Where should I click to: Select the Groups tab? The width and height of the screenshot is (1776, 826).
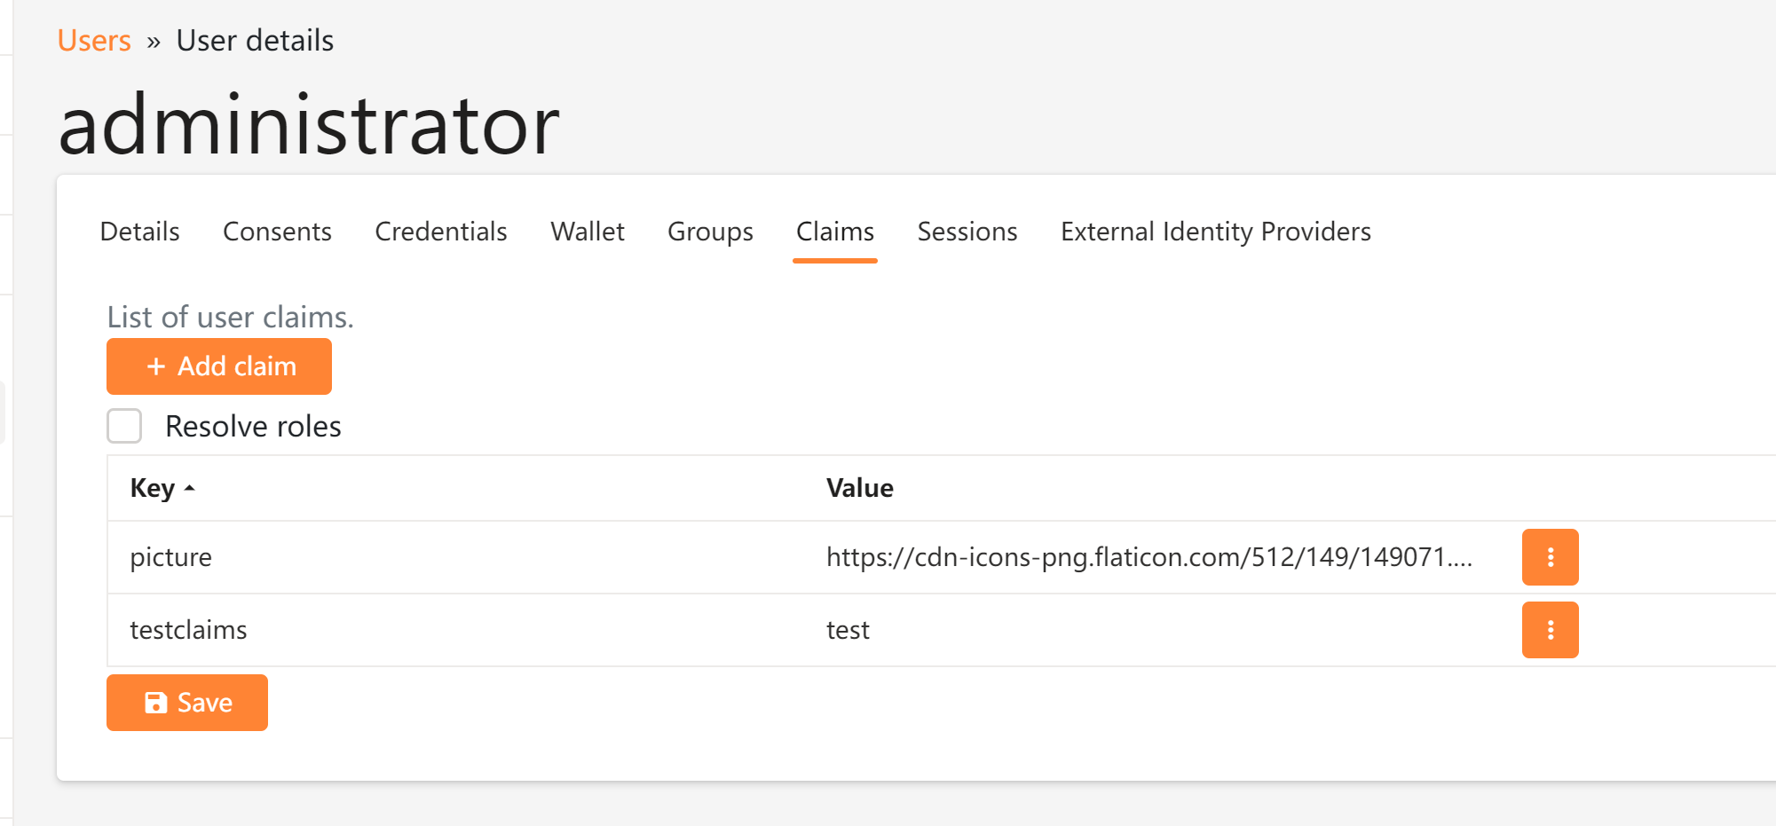point(709,232)
